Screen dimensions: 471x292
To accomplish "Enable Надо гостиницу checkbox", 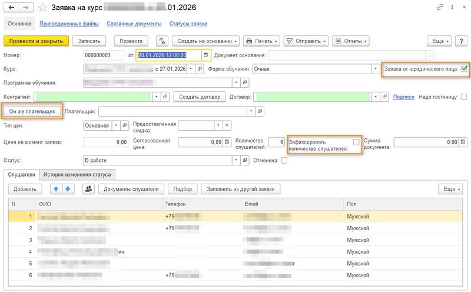I will (464, 97).
